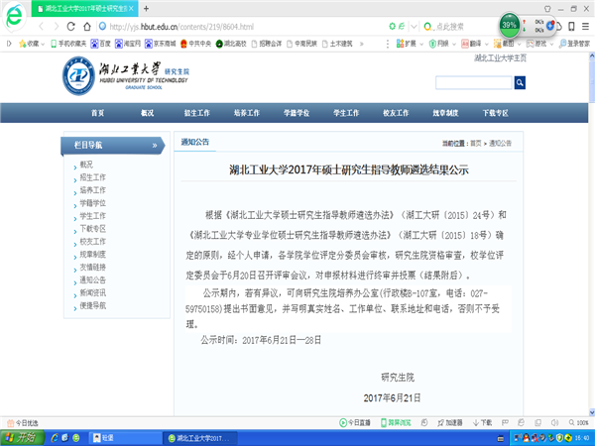Click the 360 browser logo at top left
The height and width of the screenshot is (446, 595).
click(x=14, y=16)
